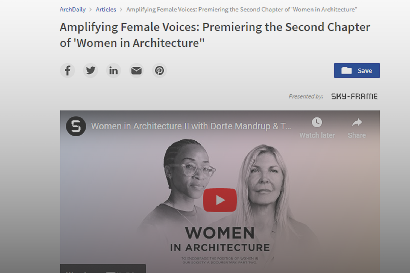Click the 'Presented by:' label
The image size is (410, 273).
pos(306,96)
